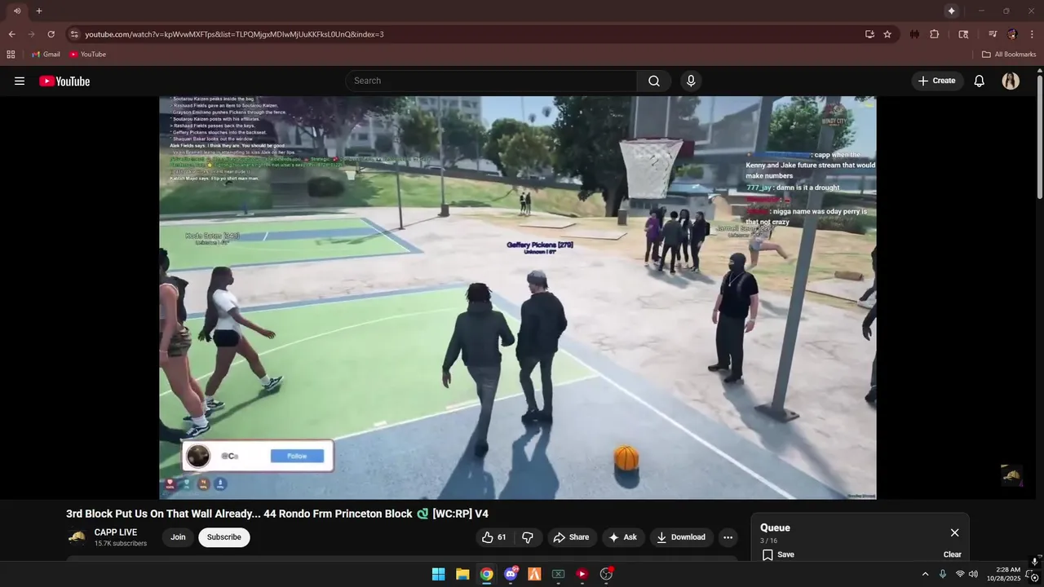View site information icon in the address bar
This screenshot has width=1044, height=587.
(74, 34)
